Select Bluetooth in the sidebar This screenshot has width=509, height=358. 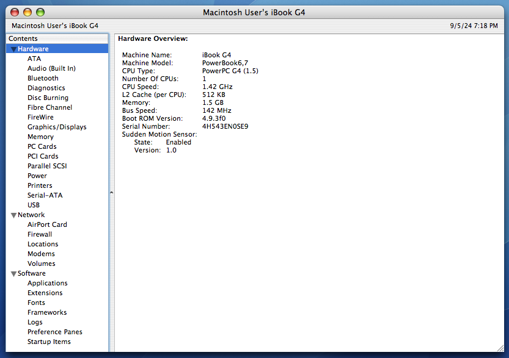(43, 78)
